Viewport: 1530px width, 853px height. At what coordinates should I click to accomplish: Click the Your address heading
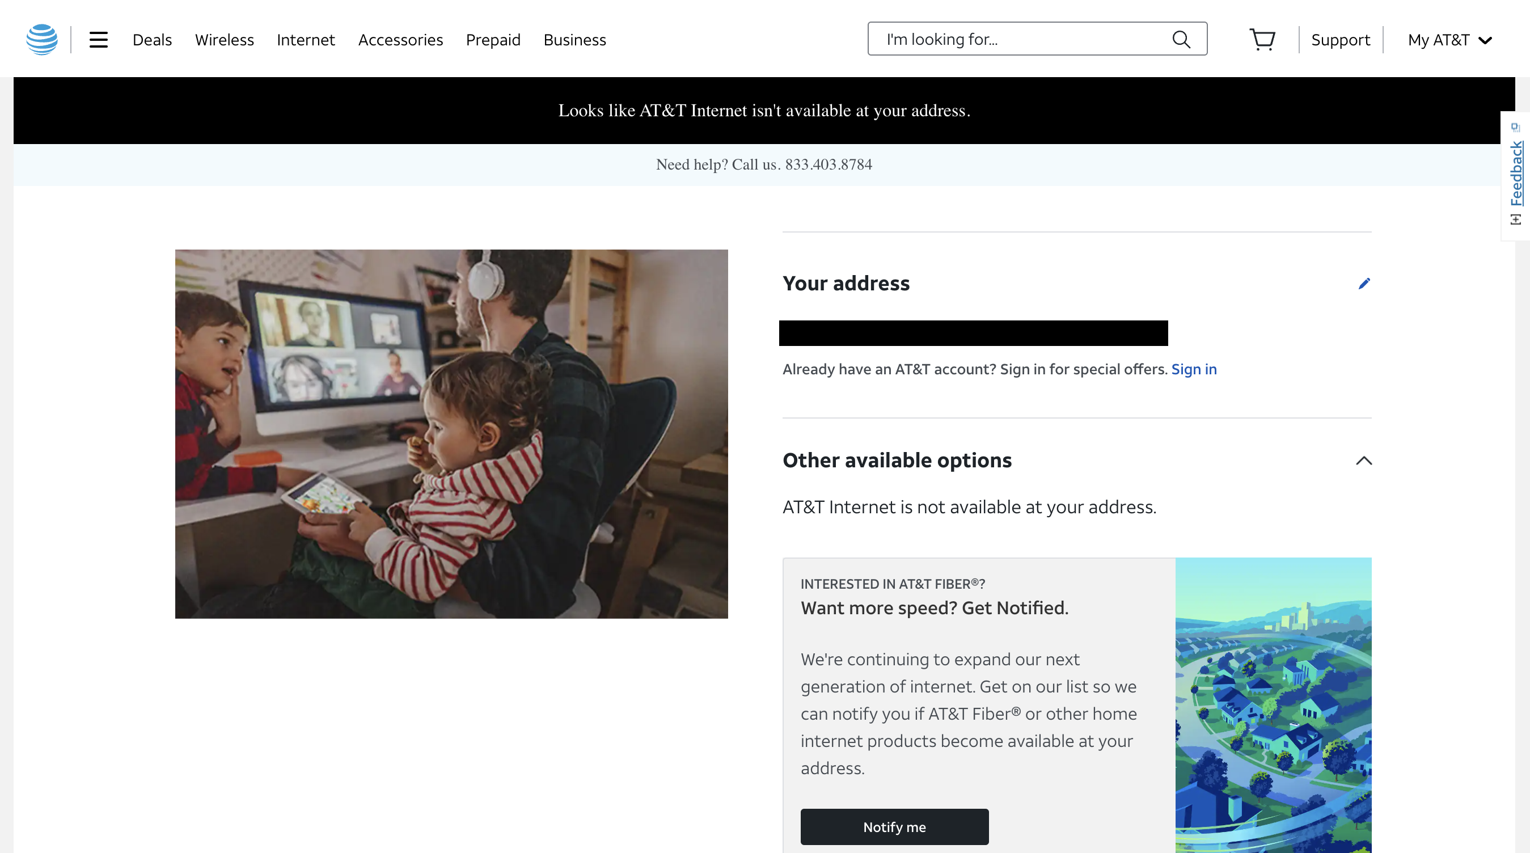(x=846, y=284)
